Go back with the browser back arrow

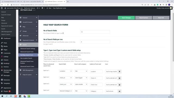pyautogui.click(x=2, y=5)
